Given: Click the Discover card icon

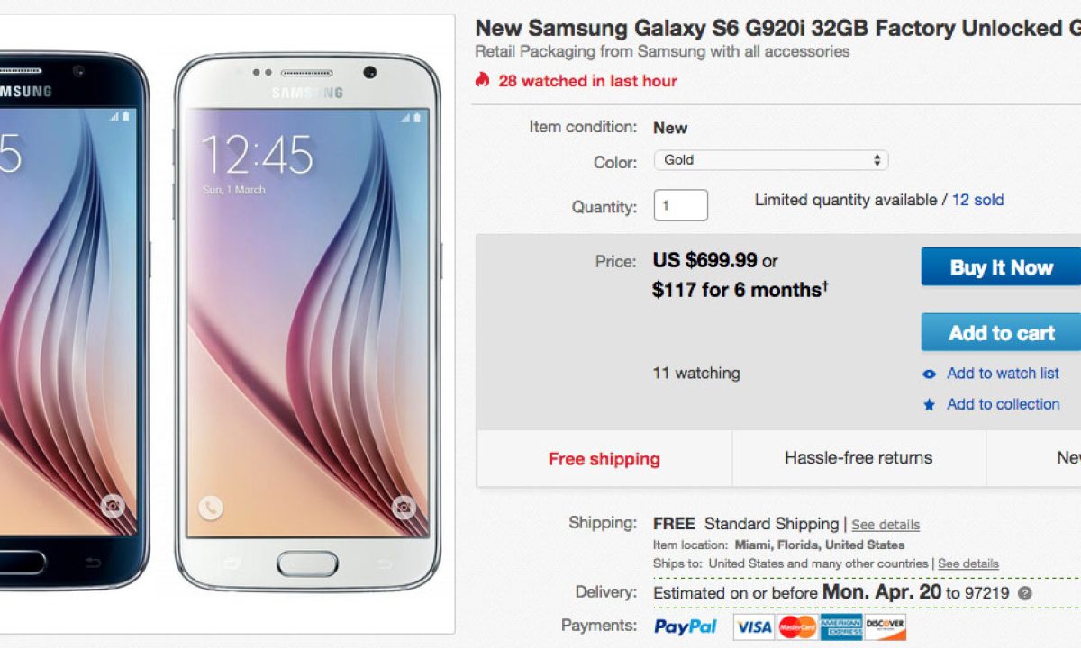Looking at the screenshot, I should click(886, 626).
